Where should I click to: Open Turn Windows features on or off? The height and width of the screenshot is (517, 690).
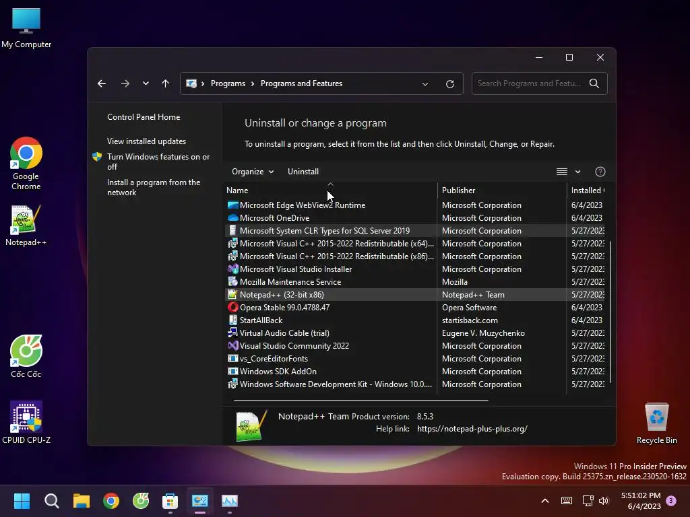coord(158,162)
